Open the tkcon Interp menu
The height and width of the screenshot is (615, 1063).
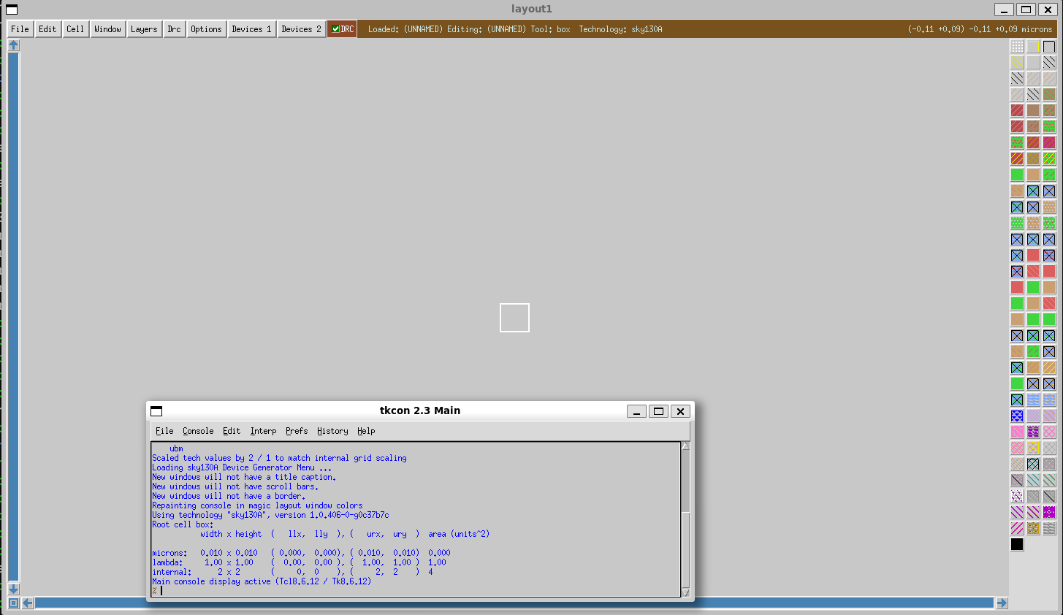[x=263, y=431]
